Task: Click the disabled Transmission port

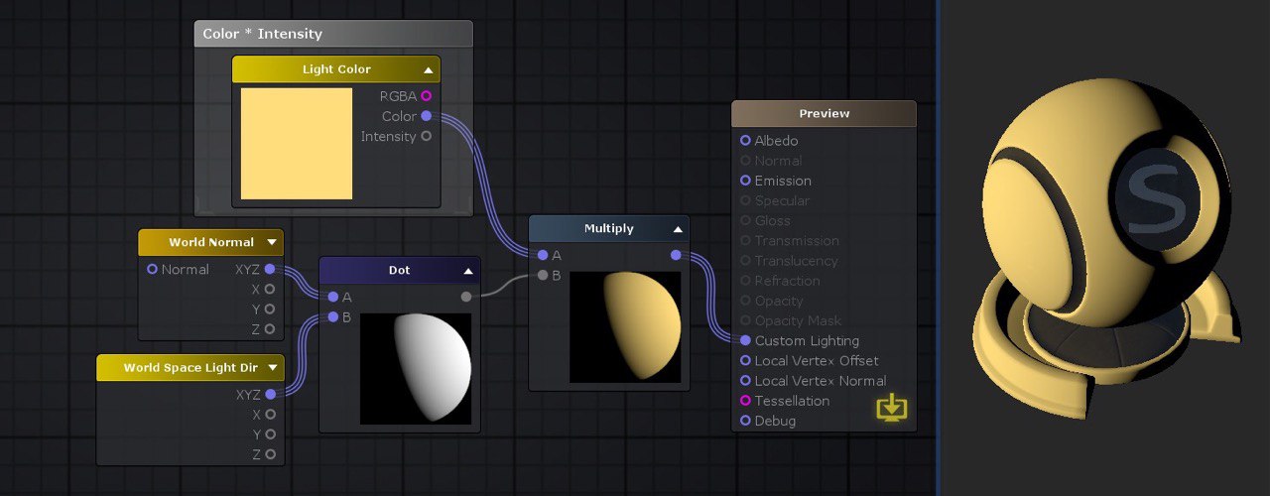Action: (x=745, y=240)
